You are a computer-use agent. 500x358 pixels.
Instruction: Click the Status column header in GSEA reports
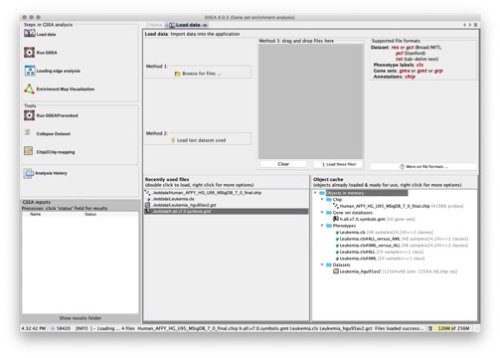point(90,214)
